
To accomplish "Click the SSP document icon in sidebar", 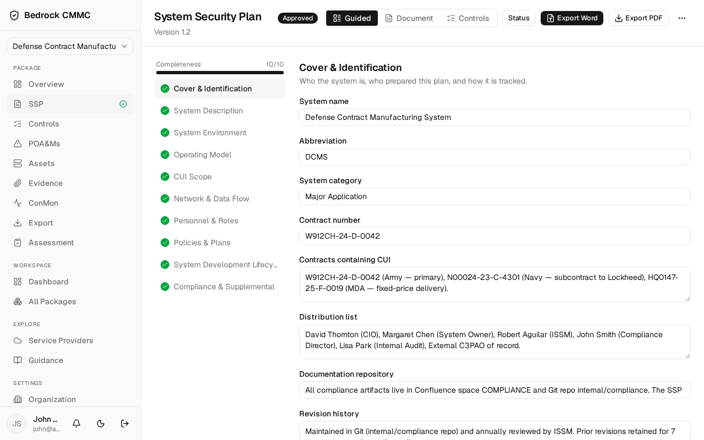I will click(18, 104).
